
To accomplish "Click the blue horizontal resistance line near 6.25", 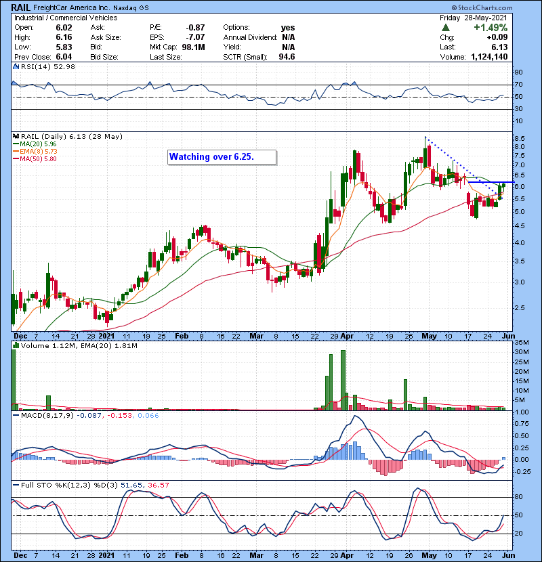I will click(491, 182).
